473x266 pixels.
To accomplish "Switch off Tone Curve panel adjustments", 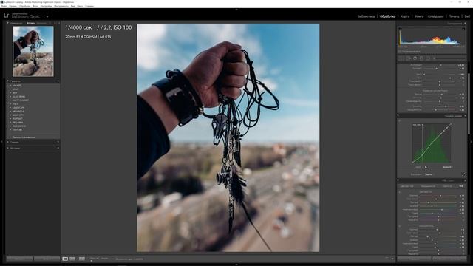I will [x=398, y=115].
